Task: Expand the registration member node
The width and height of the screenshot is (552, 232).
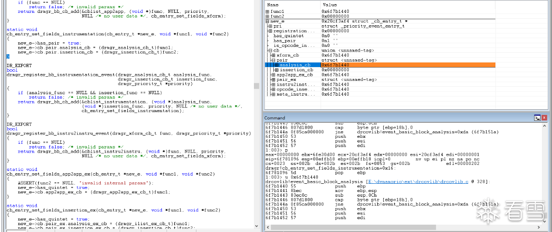Action: [270, 31]
